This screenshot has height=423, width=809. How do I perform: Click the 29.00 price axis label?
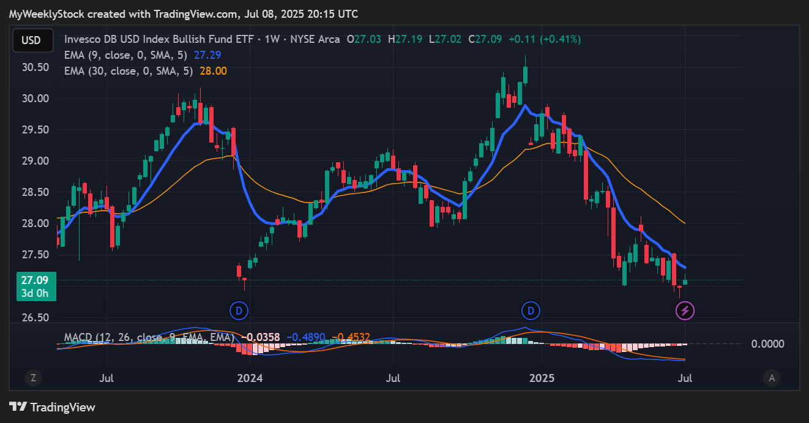(35, 161)
